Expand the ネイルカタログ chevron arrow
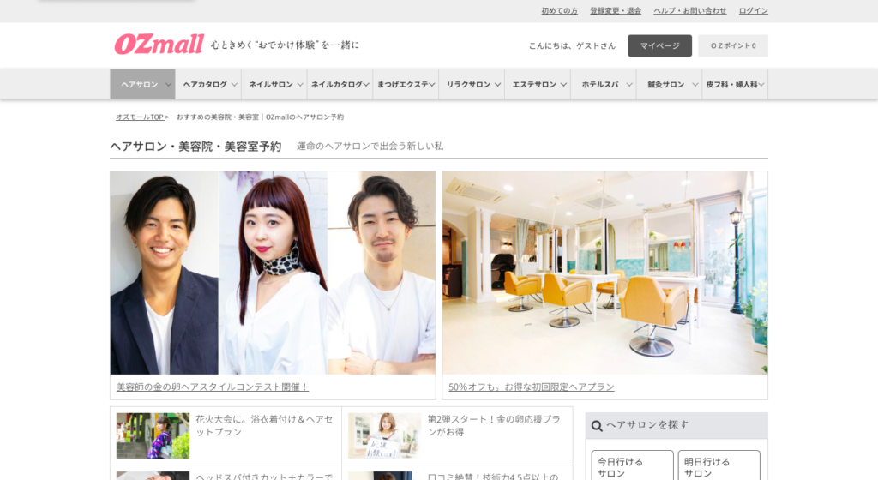Screen dimensions: 878x480 [365, 85]
